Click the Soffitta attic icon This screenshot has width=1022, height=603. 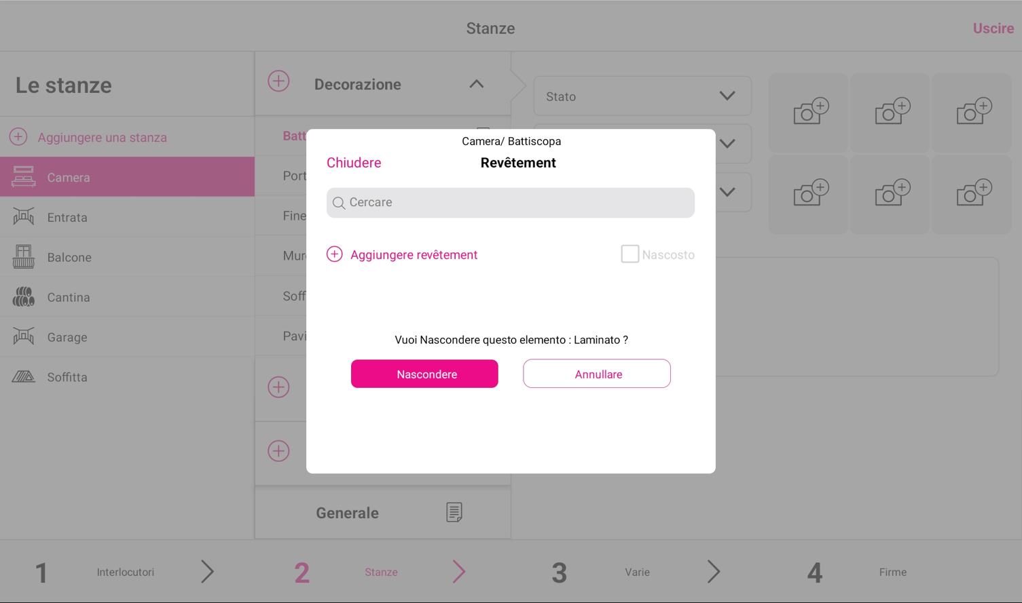pos(23,376)
